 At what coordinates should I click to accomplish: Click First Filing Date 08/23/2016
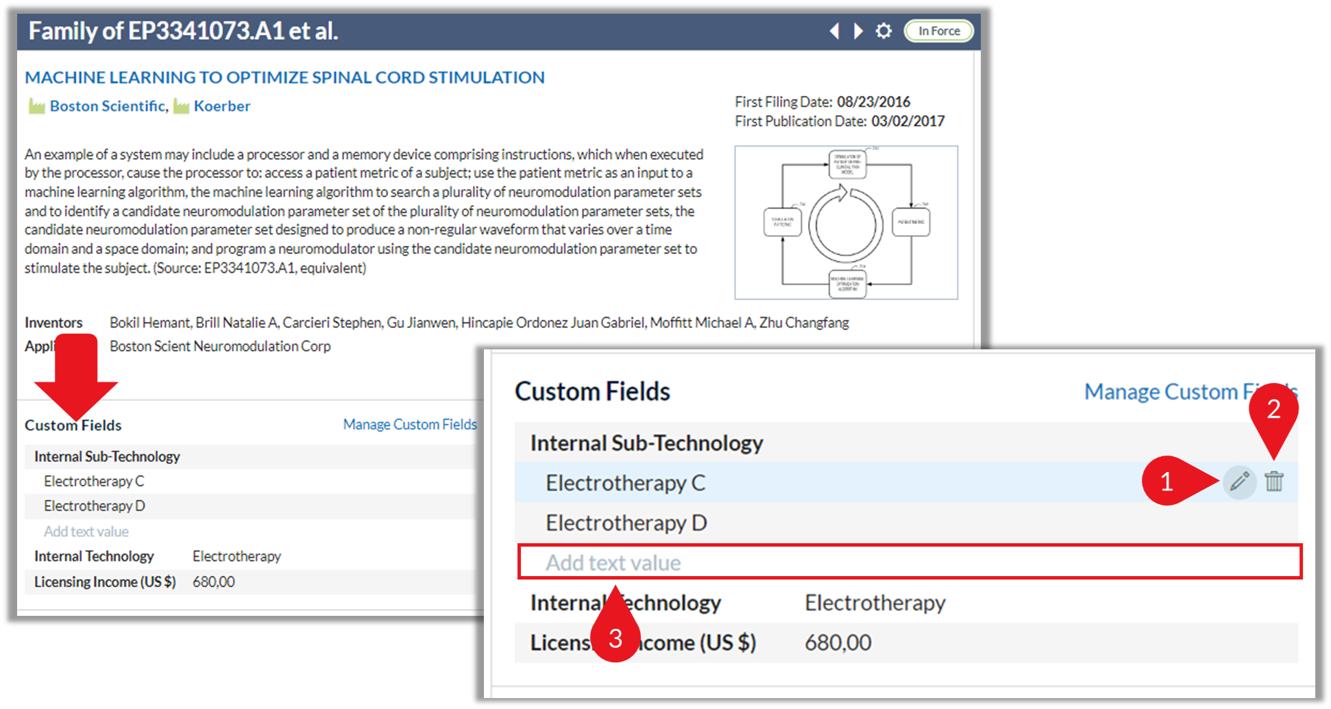(822, 102)
